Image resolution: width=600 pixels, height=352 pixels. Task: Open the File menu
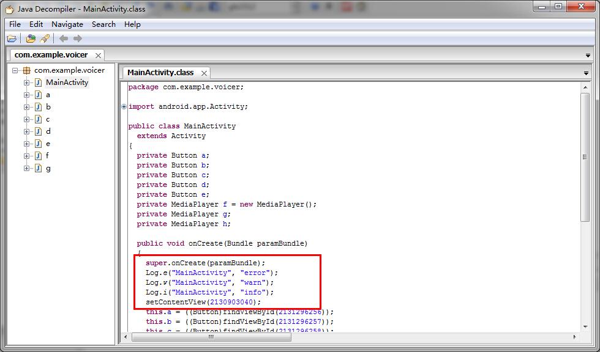pos(15,24)
